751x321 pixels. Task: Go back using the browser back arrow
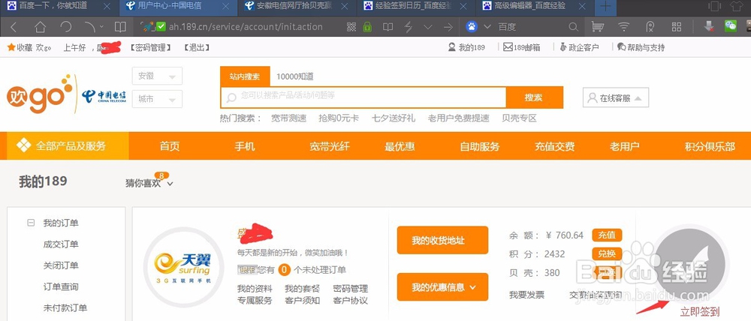coord(13,27)
